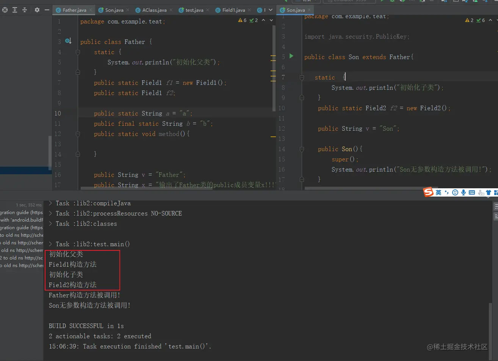Go to next highlighted problem in Father.java
The height and width of the screenshot is (361, 498).
pos(271,20)
